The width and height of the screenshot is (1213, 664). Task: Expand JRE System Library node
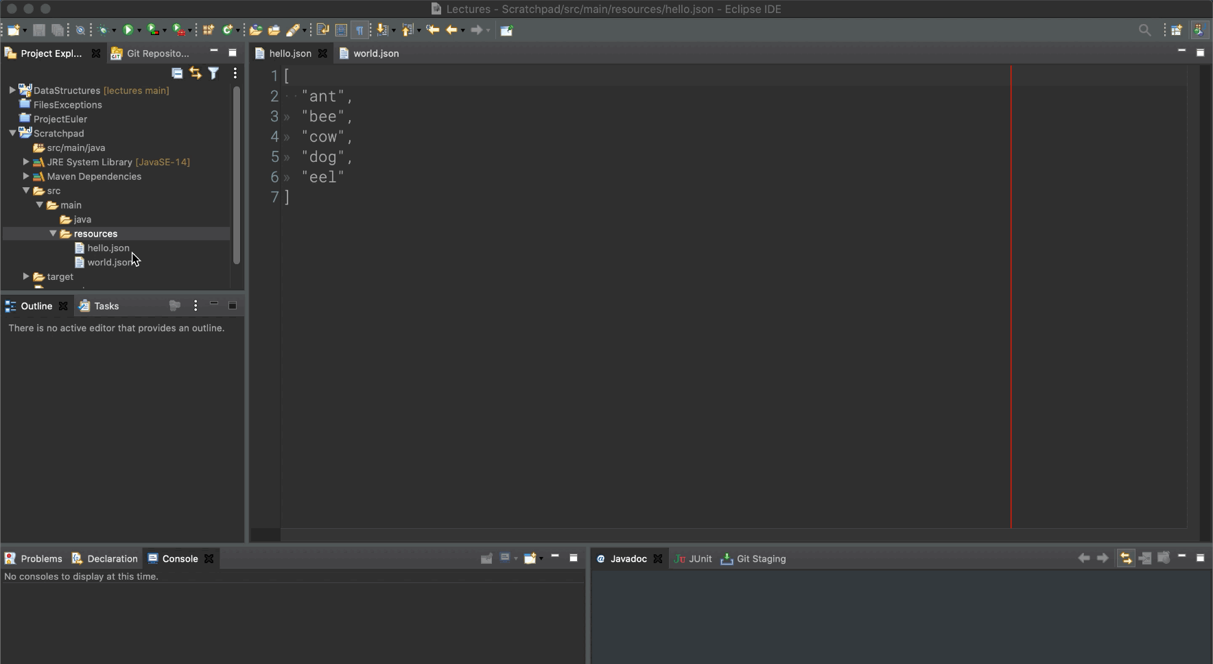point(26,162)
